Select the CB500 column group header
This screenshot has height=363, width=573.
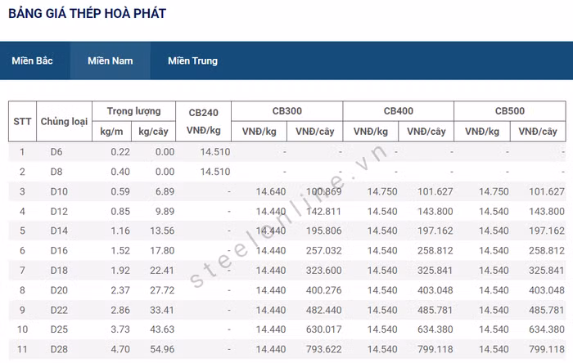pos(509,111)
